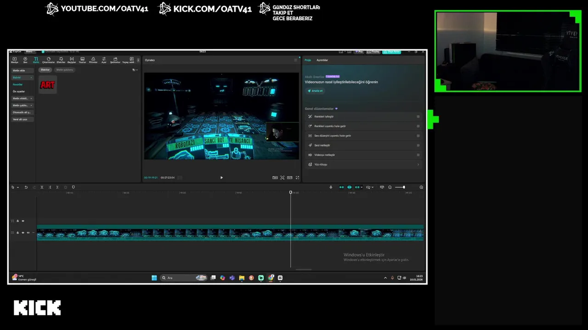Click the microphone record voiceover icon
588x330 pixels.
click(331, 187)
